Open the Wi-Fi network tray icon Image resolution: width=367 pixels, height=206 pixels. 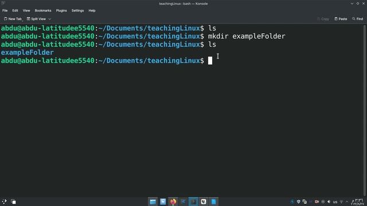pyautogui.click(x=341, y=202)
